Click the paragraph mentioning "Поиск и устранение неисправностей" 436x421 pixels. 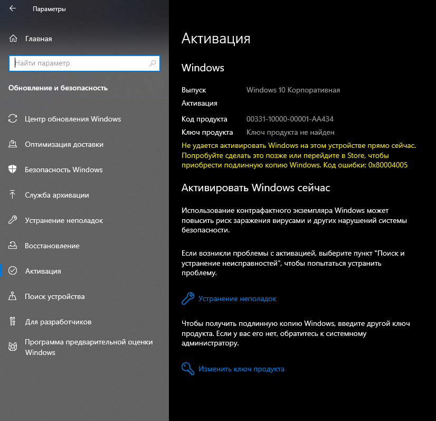pyautogui.click(x=293, y=263)
